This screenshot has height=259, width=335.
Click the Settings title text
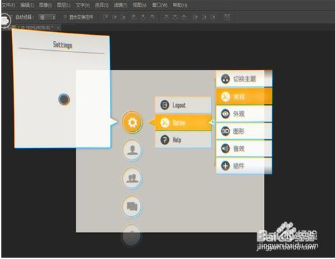(62, 45)
